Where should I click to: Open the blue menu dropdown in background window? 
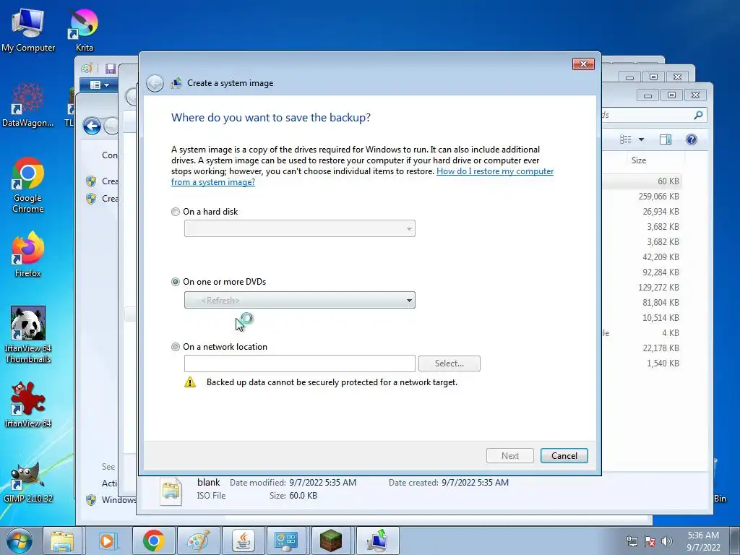tap(100, 85)
